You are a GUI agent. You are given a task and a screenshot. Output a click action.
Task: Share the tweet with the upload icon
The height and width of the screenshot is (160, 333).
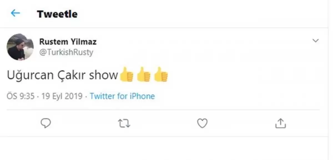280,123
